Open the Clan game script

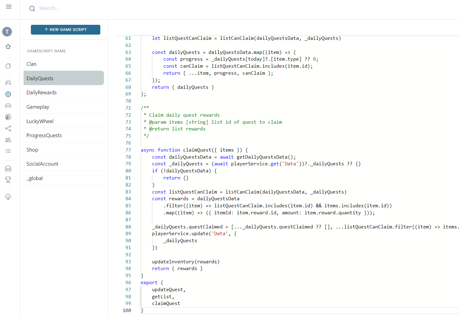coord(64,64)
